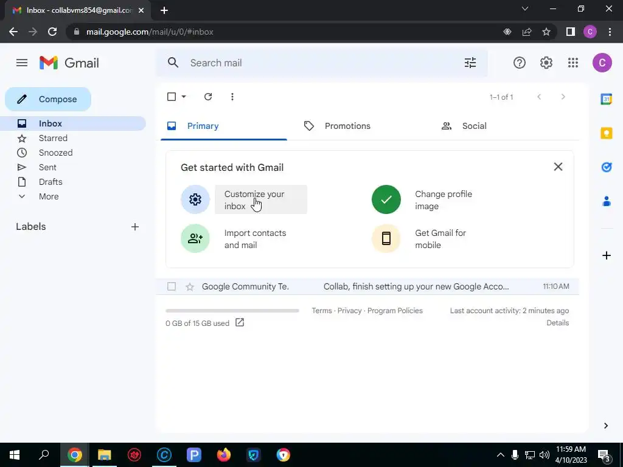623x467 pixels.
Task: Open the Terms link
Action: tap(321, 311)
